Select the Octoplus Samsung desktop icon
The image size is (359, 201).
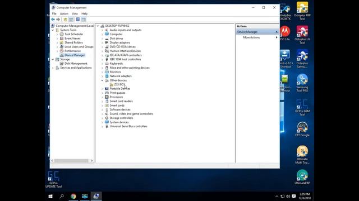[x=302, y=59]
